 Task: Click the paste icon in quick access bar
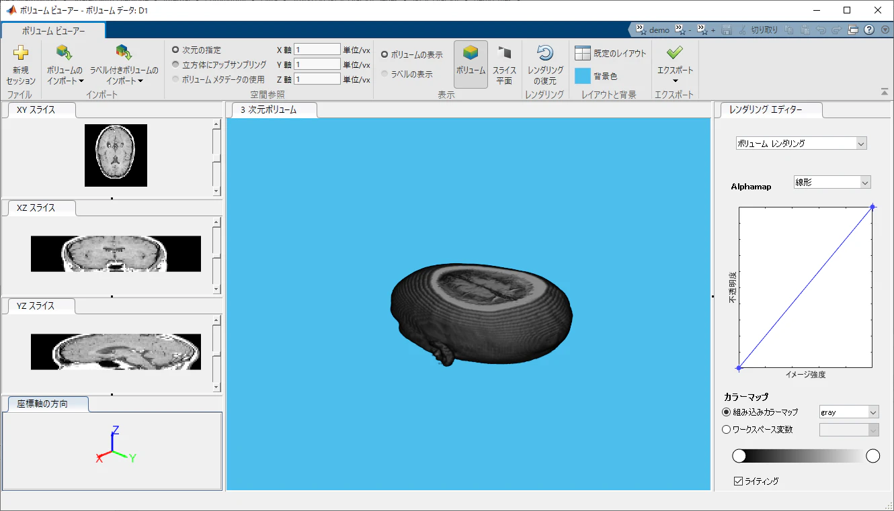point(805,30)
